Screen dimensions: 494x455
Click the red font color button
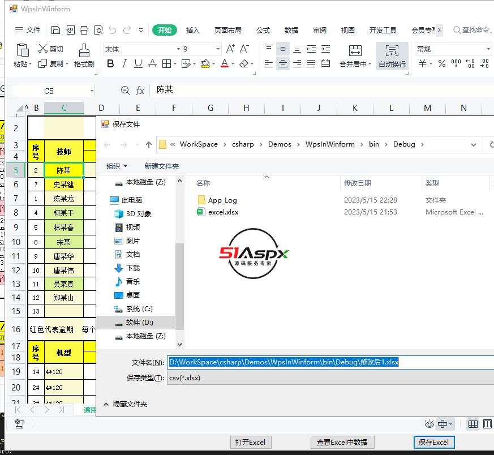click(x=225, y=63)
